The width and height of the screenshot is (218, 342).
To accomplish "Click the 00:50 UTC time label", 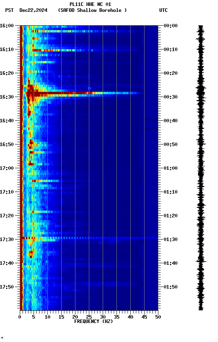I will click(171, 144).
